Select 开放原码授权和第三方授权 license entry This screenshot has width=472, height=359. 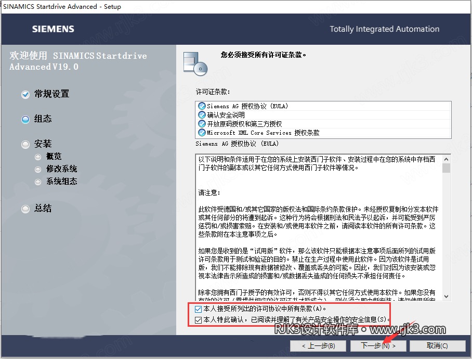[323, 124]
